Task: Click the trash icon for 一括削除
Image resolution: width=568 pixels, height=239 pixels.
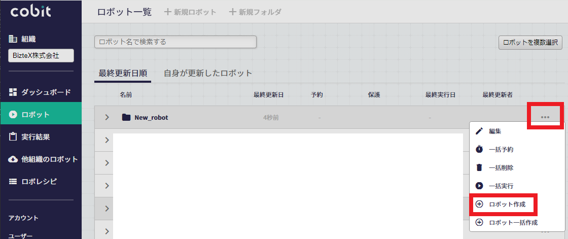Action: (479, 167)
